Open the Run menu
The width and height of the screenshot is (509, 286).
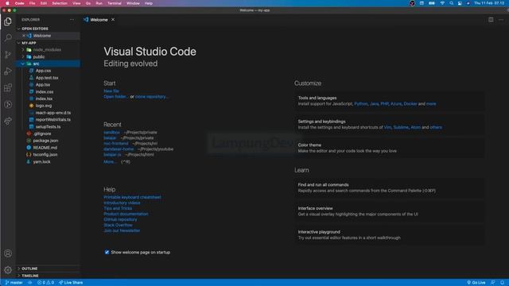99,3
